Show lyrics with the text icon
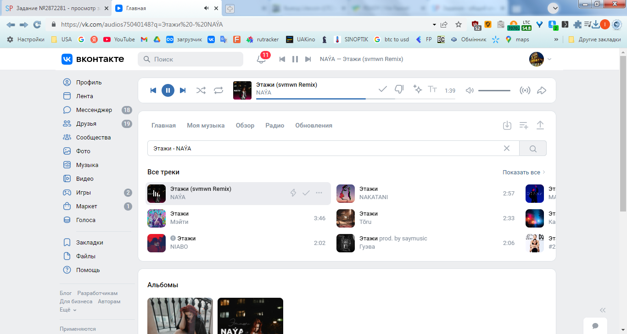 pyautogui.click(x=432, y=89)
